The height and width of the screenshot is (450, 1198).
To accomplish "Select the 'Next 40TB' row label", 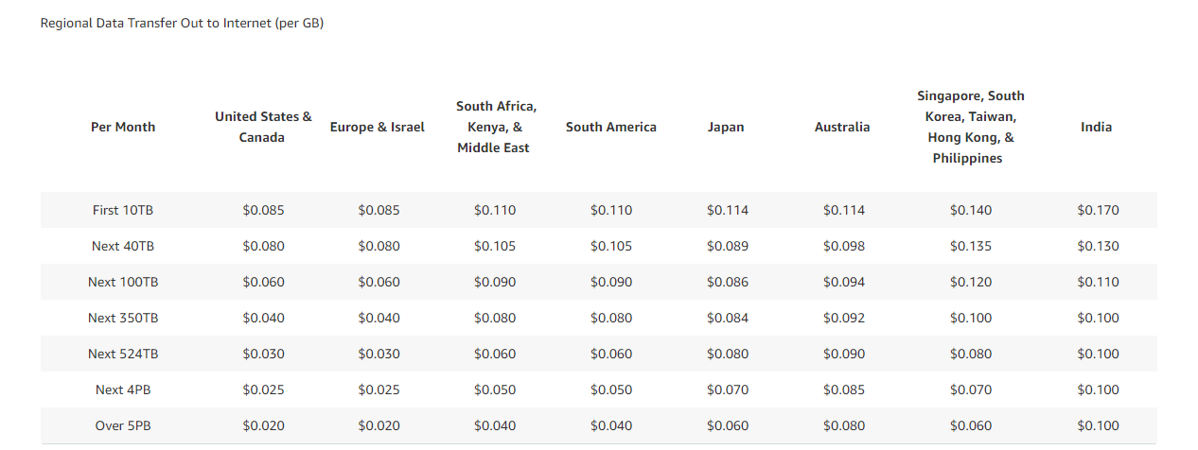I will tap(123, 246).
